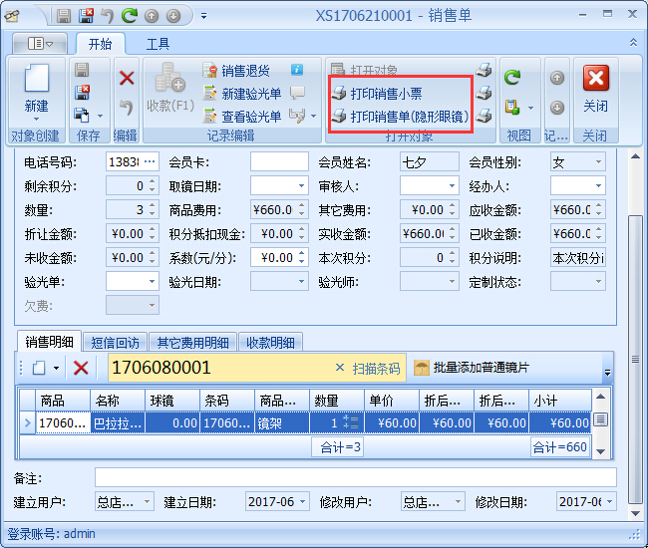Click 销售退货 sales return button
Screen dimensions: 648x548
coord(237,71)
